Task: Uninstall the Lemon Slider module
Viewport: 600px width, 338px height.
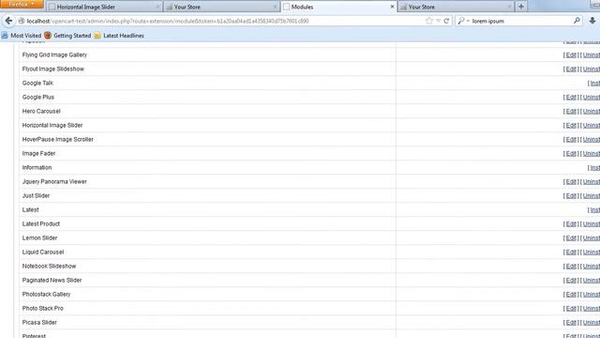Action: tap(592, 238)
